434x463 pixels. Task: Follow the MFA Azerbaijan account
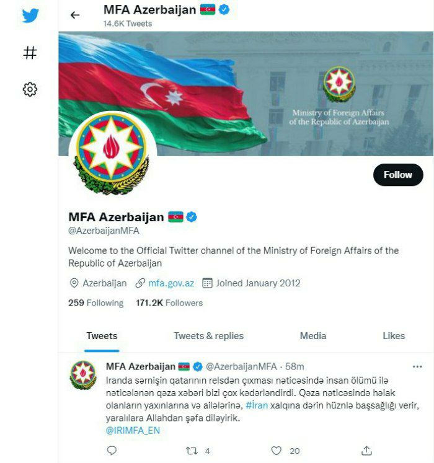[x=398, y=175]
